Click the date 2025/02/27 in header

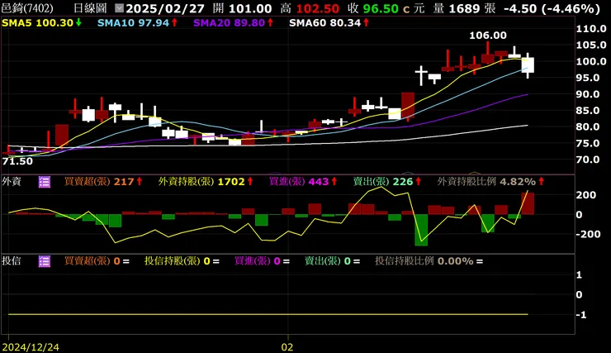pos(165,8)
